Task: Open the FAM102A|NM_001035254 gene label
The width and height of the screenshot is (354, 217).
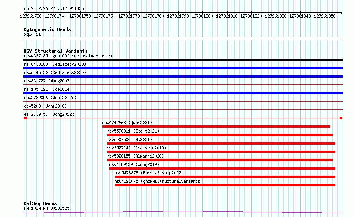Action: pos(48,208)
